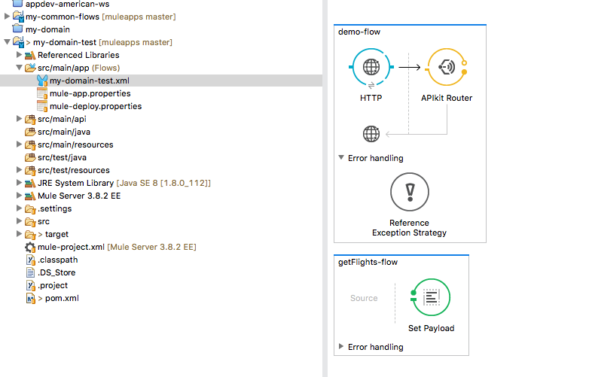Click the mule-app.properties file icon
Viewport: 589px width, 377px height.
(x=42, y=93)
